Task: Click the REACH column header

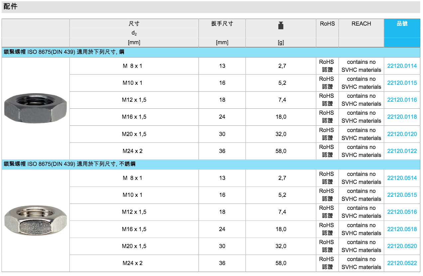Action: (x=361, y=24)
